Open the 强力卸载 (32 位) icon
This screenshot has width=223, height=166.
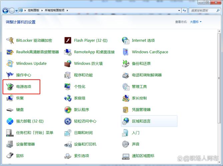pos(10,121)
